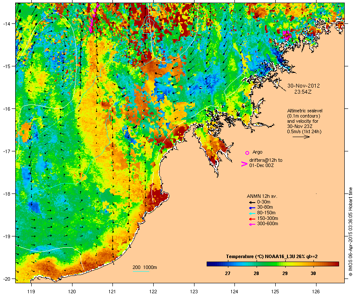Click the magenta drifter track near 120.5E 14S

tap(94, 18)
